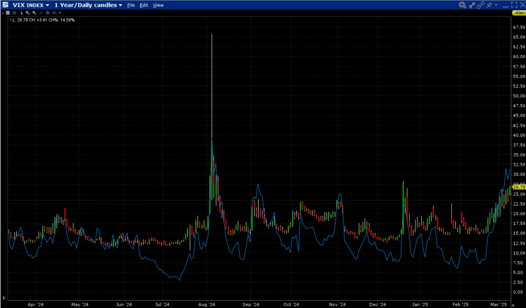Open the VIX INDEX symbol dropdown
This screenshot has width=526, height=308.
click(x=31, y=5)
